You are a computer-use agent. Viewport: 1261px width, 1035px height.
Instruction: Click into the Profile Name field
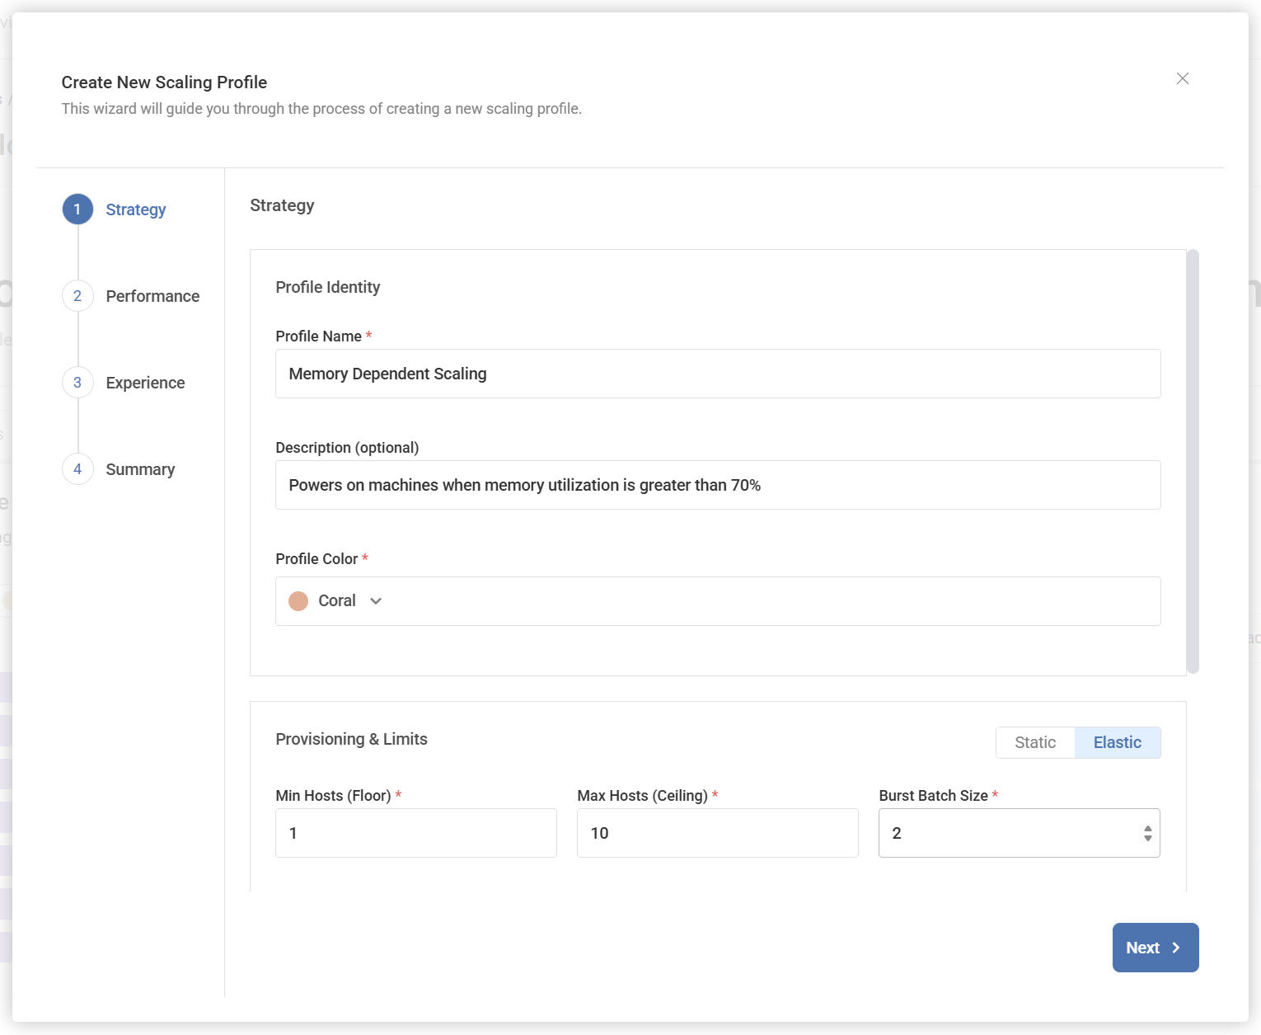coord(717,374)
